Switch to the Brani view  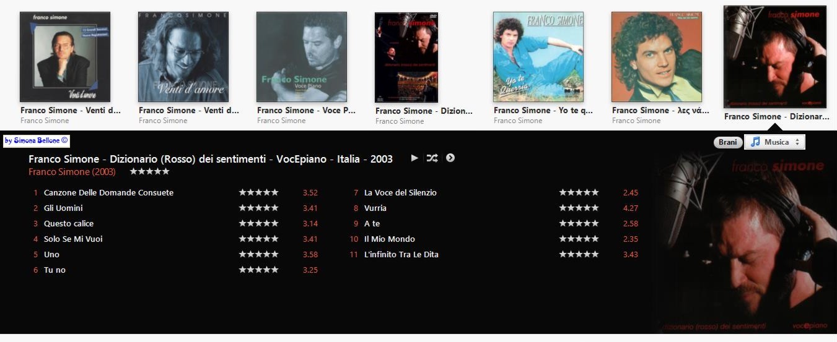(728, 142)
